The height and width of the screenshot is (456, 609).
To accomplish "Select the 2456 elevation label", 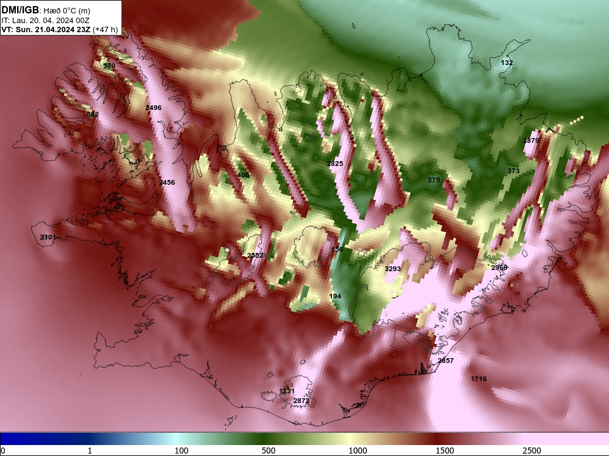I will 167,182.
